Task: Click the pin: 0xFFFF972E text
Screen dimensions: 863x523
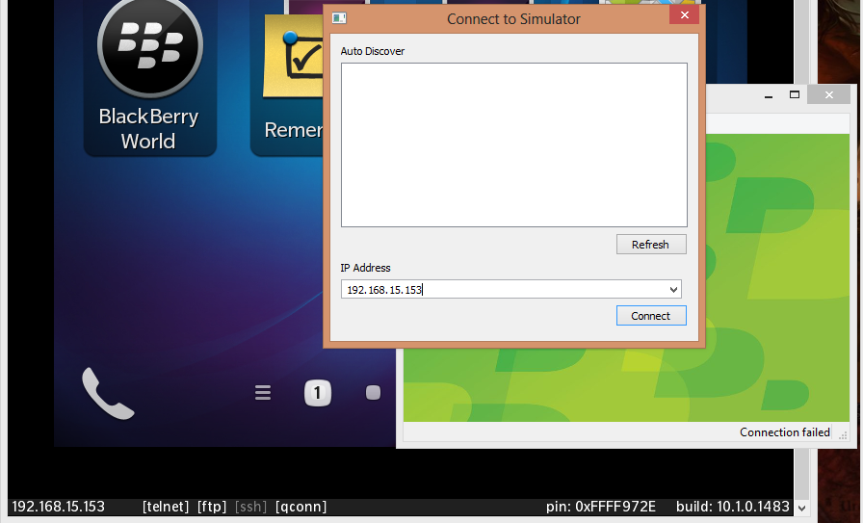Action: (601, 507)
